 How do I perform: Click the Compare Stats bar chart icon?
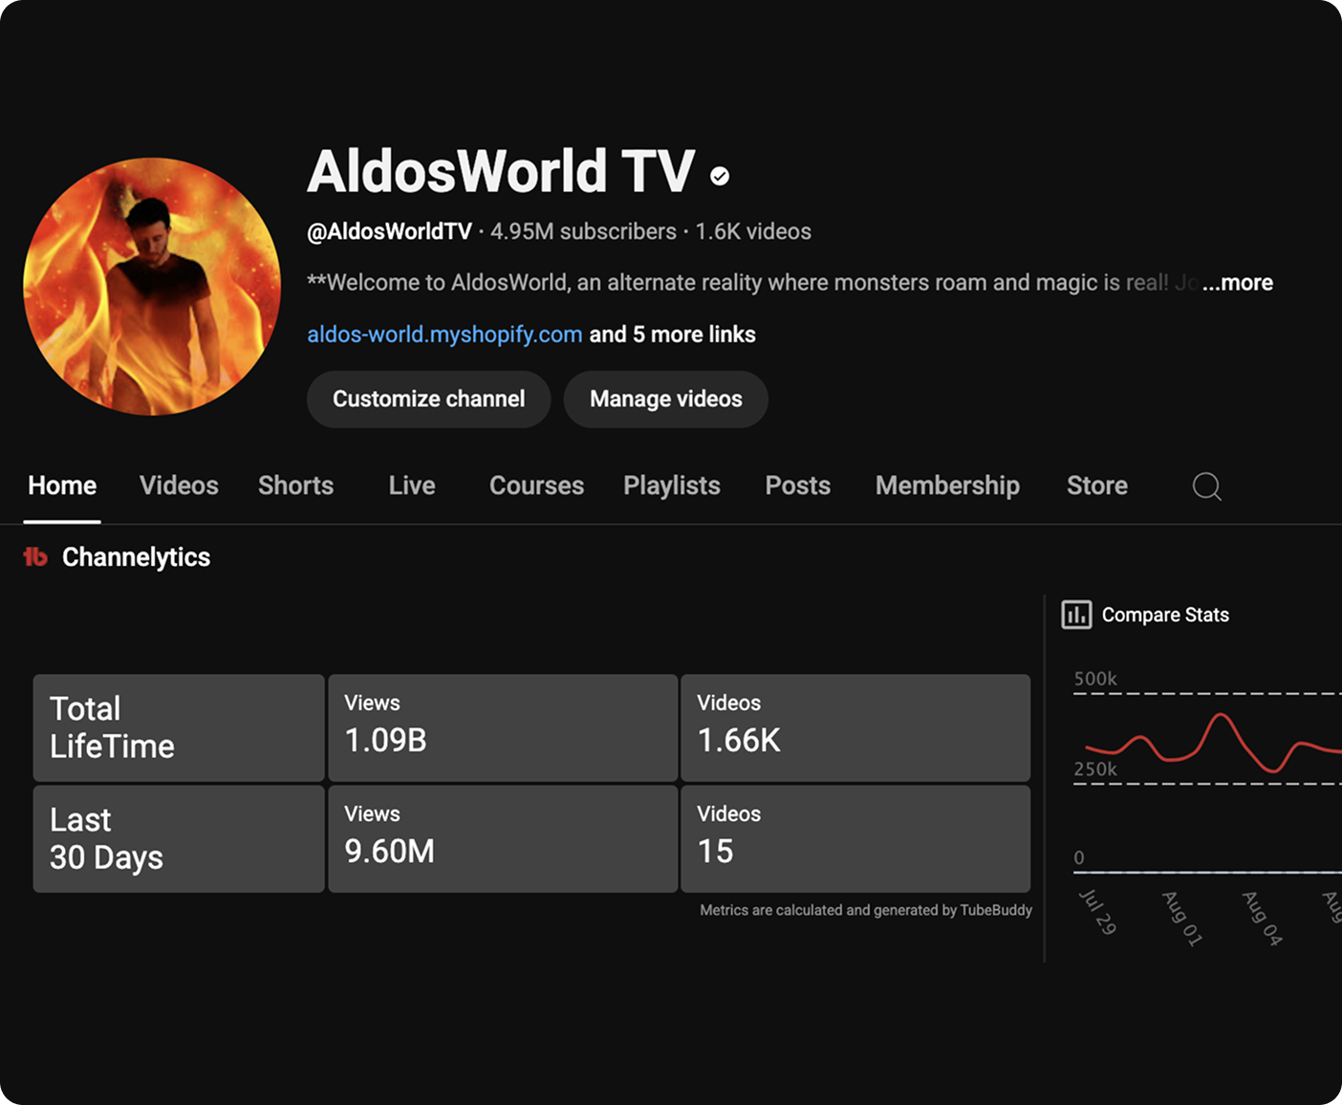[x=1076, y=615]
